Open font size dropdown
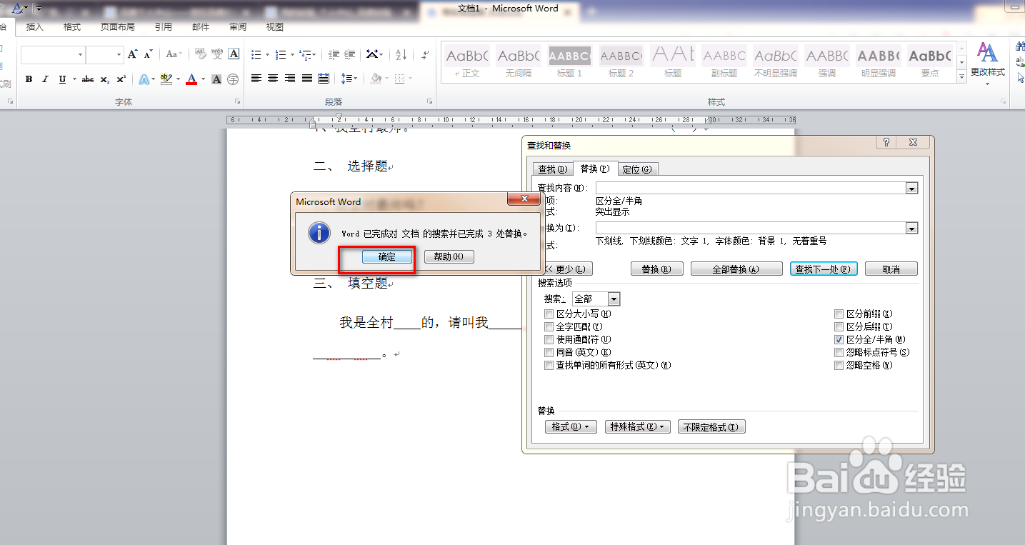The height and width of the screenshot is (545, 1025). 119,54
